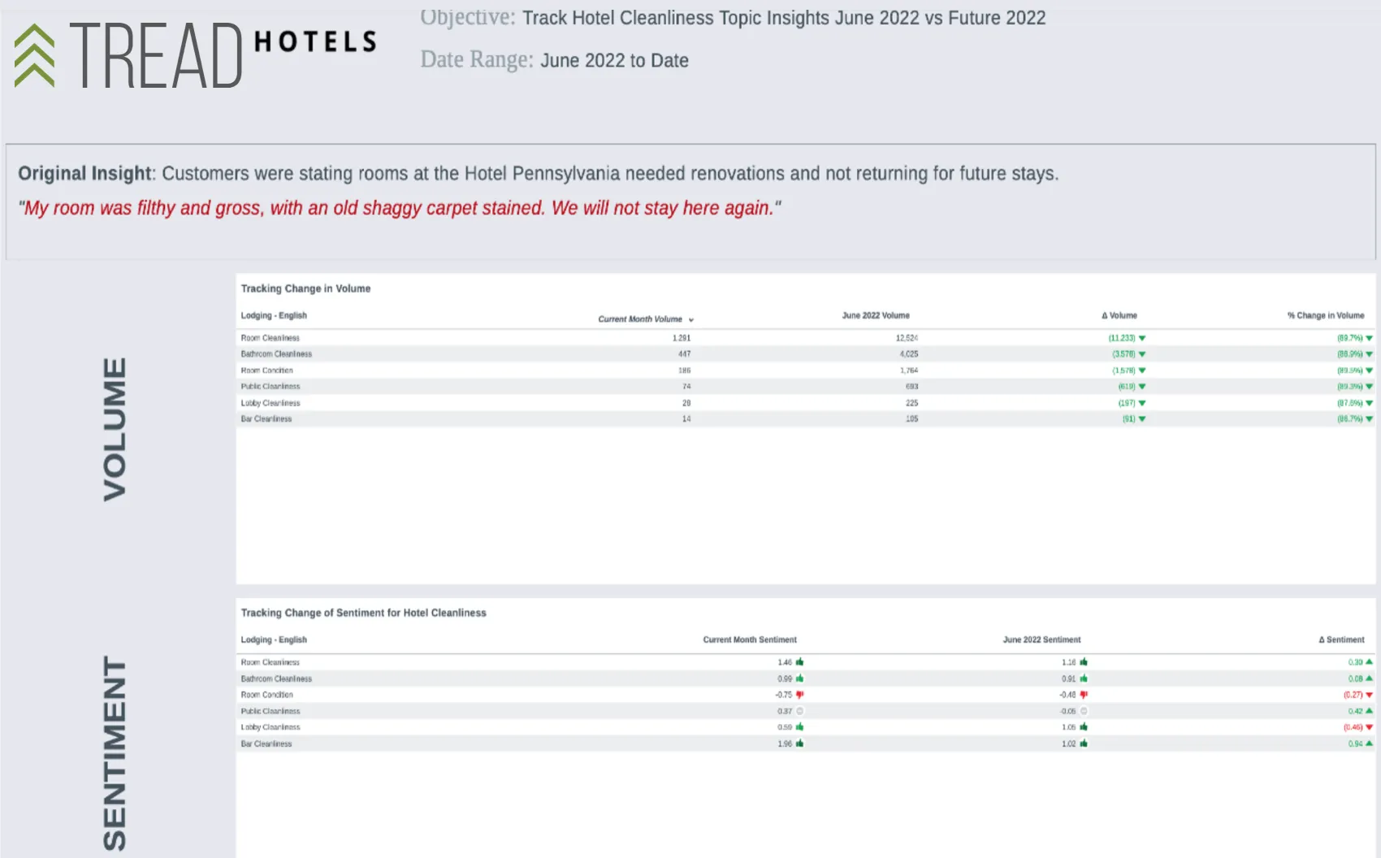Click the Lobby Cleanliness red down sentiment arrow

coord(1369,727)
